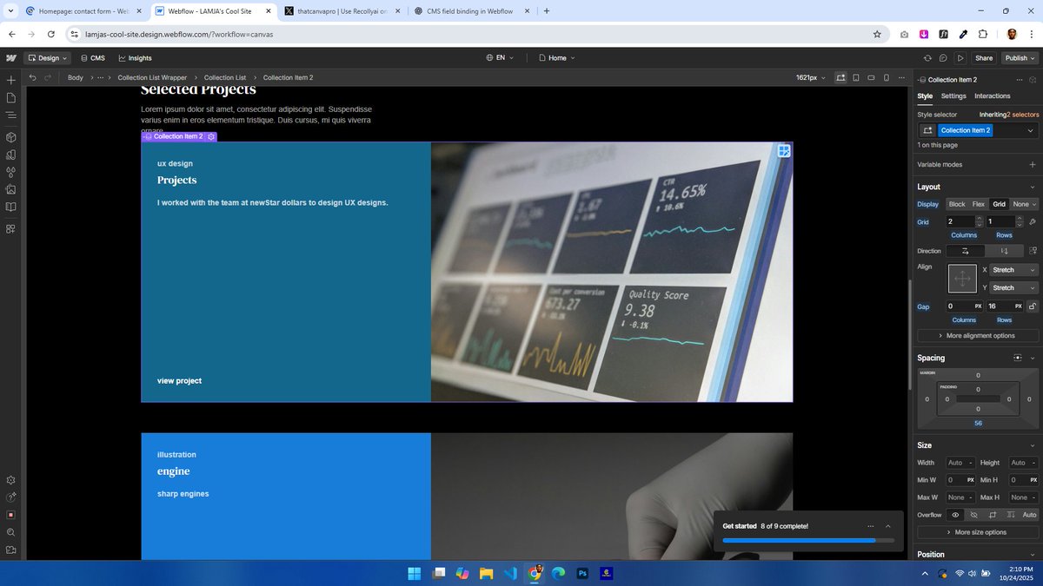Viewport: 1043px width, 586px height.
Task: Switch to the Interactions tab
Action: coord(993,96)
